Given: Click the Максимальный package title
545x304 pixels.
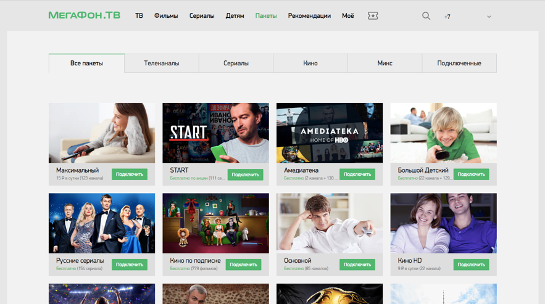Looking at the screenshot, I should [78, 170].
